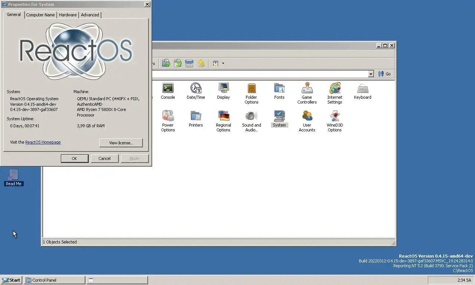Click the '3,99 GB of RAM' text
Viewport: 475px width, 285px height.
pos(91,126)
